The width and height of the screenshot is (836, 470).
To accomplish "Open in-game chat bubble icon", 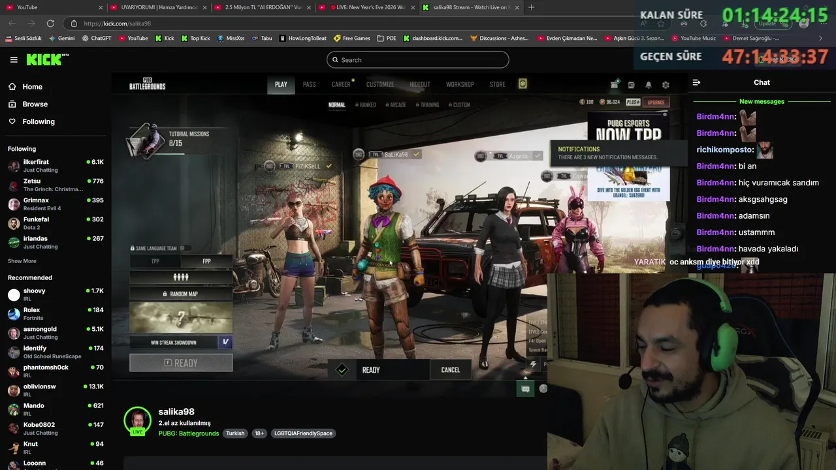I will (525, 388).
